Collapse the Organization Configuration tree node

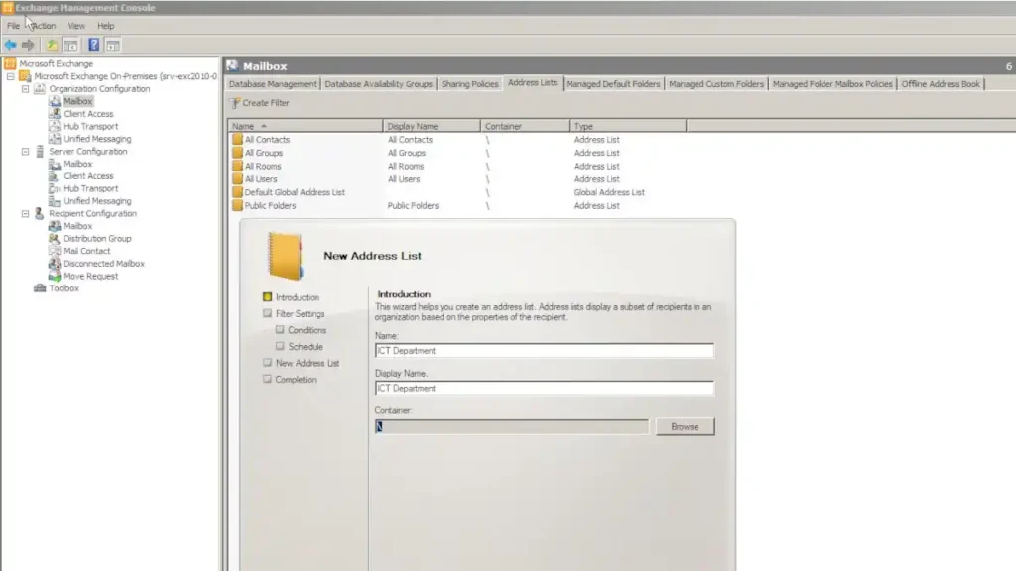25,88
